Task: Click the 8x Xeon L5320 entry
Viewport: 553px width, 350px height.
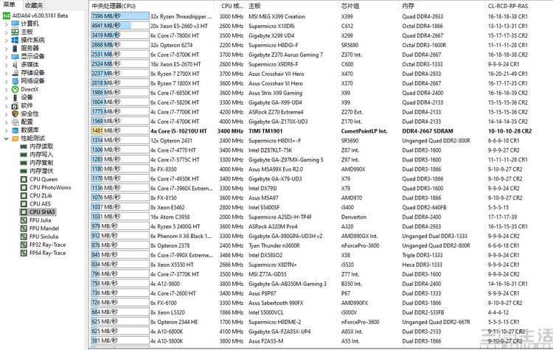Action: tap(167, 312)
